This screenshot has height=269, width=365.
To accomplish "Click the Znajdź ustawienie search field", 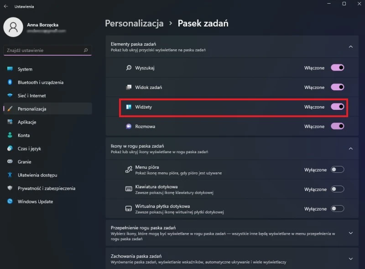I will [x=43, y=50].
